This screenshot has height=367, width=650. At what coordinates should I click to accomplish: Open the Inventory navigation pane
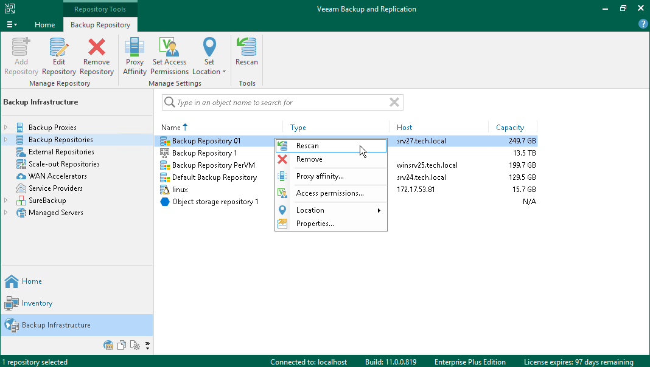(x=37, y=303)
